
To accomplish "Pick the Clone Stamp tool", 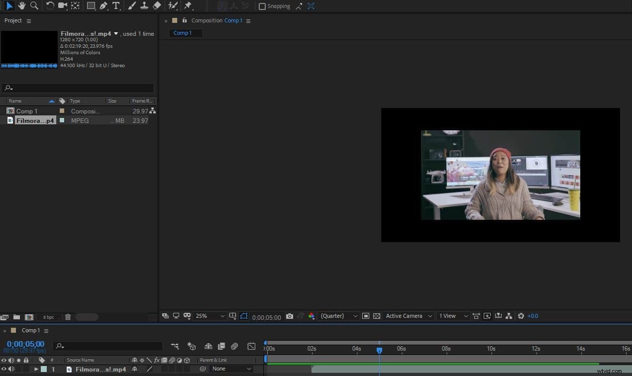I will (x=144, y=6).
